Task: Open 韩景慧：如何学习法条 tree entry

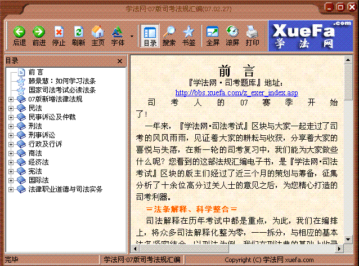Action: point(62,81)
